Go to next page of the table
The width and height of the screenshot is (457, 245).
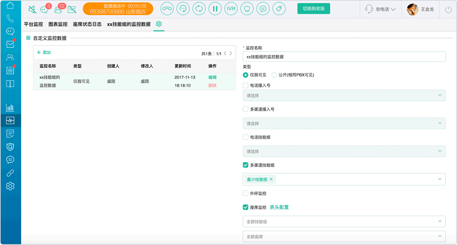pos(231,53)
